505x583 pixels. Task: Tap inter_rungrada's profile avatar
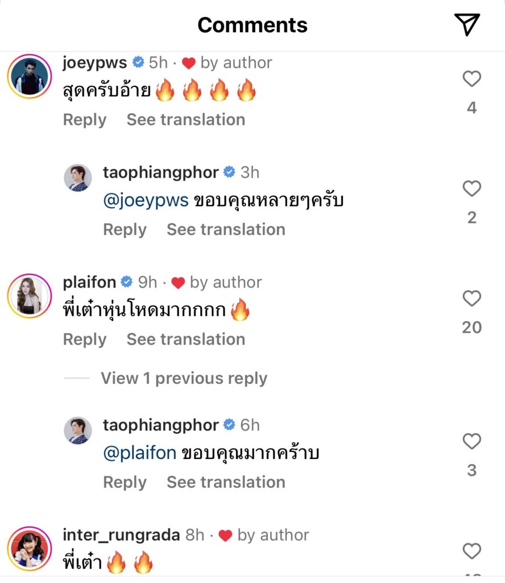coord(30,549)
